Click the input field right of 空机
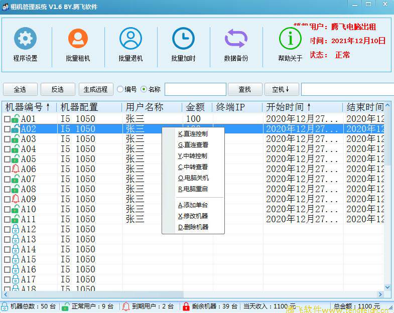The height and width of the screenshot is (313, 394). (x=347, y=89)
